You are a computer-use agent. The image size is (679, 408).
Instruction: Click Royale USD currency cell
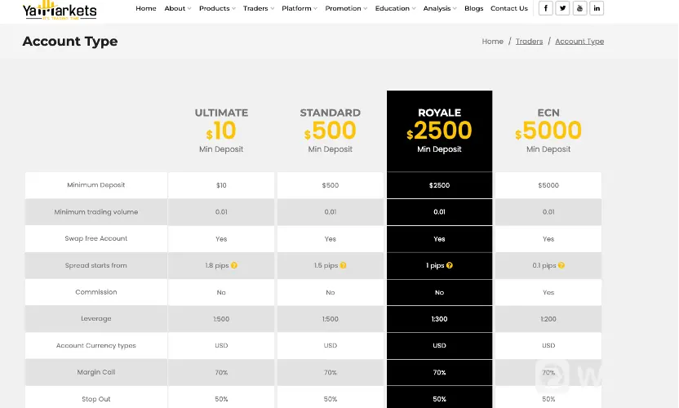point(440,346)
